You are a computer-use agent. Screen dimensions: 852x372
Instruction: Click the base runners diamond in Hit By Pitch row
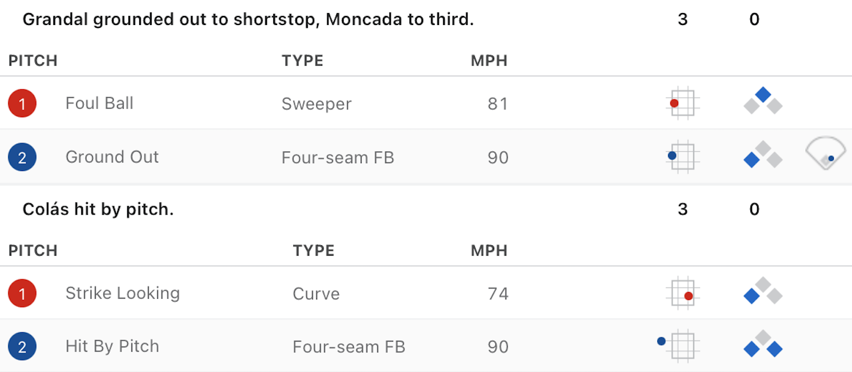763,344
